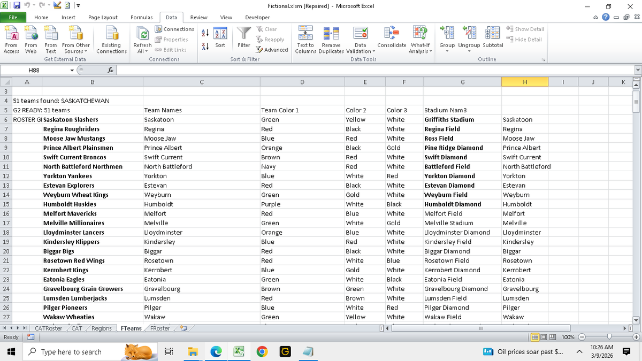This screenshot has width=642, height=361.
Task: Open Text to Columns wizard
Action: tap(305, 40)
